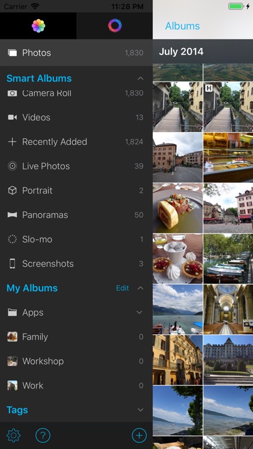
Task: Open the plated food roll photo
Action: [177, 208]
